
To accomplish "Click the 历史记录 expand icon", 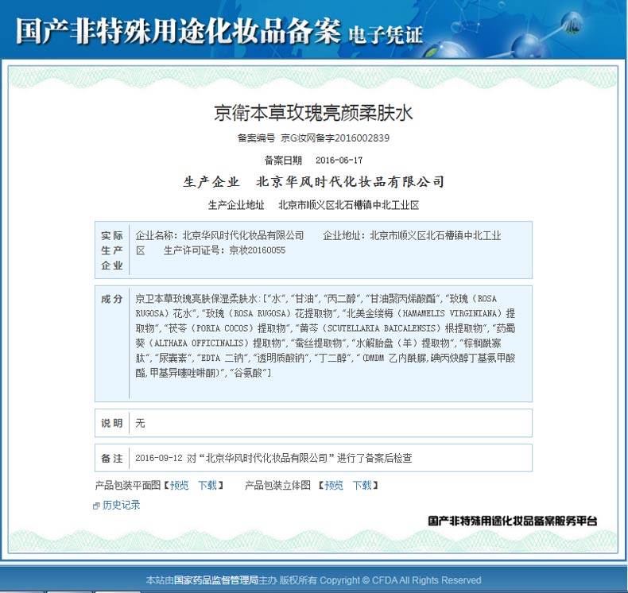I will [x=96, y=506].
